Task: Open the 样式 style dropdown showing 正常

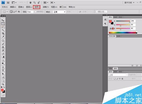Action: coord(59,12)
